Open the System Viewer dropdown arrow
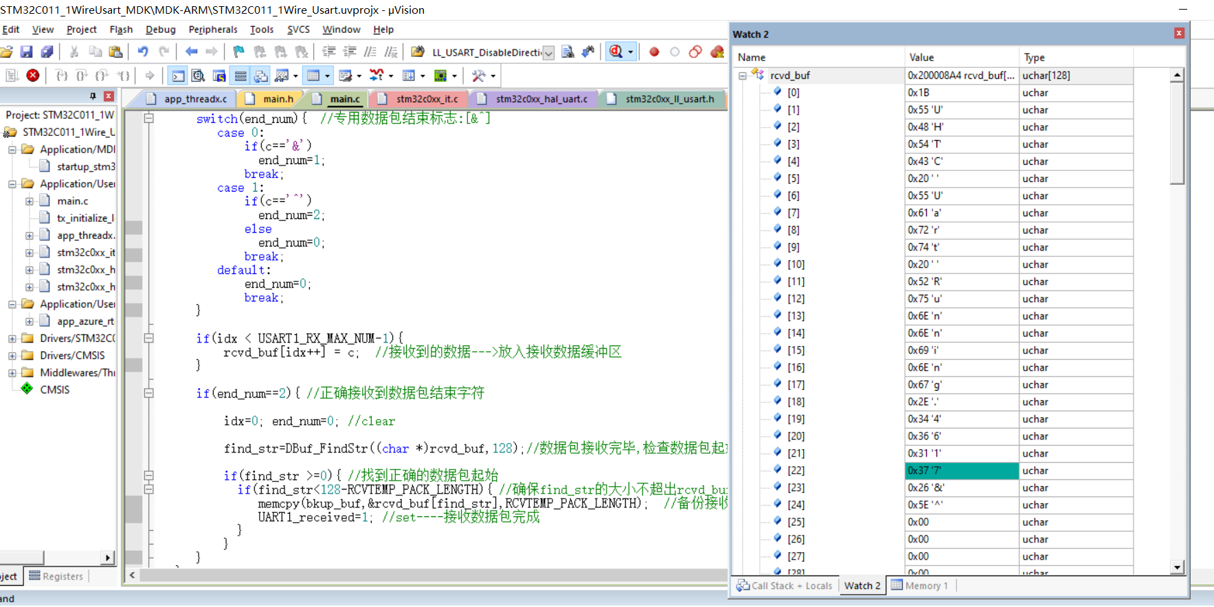The image size is (1214, 607). [454, 76]
